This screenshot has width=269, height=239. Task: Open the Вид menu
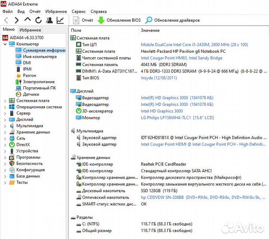click(x=21, y=12)
